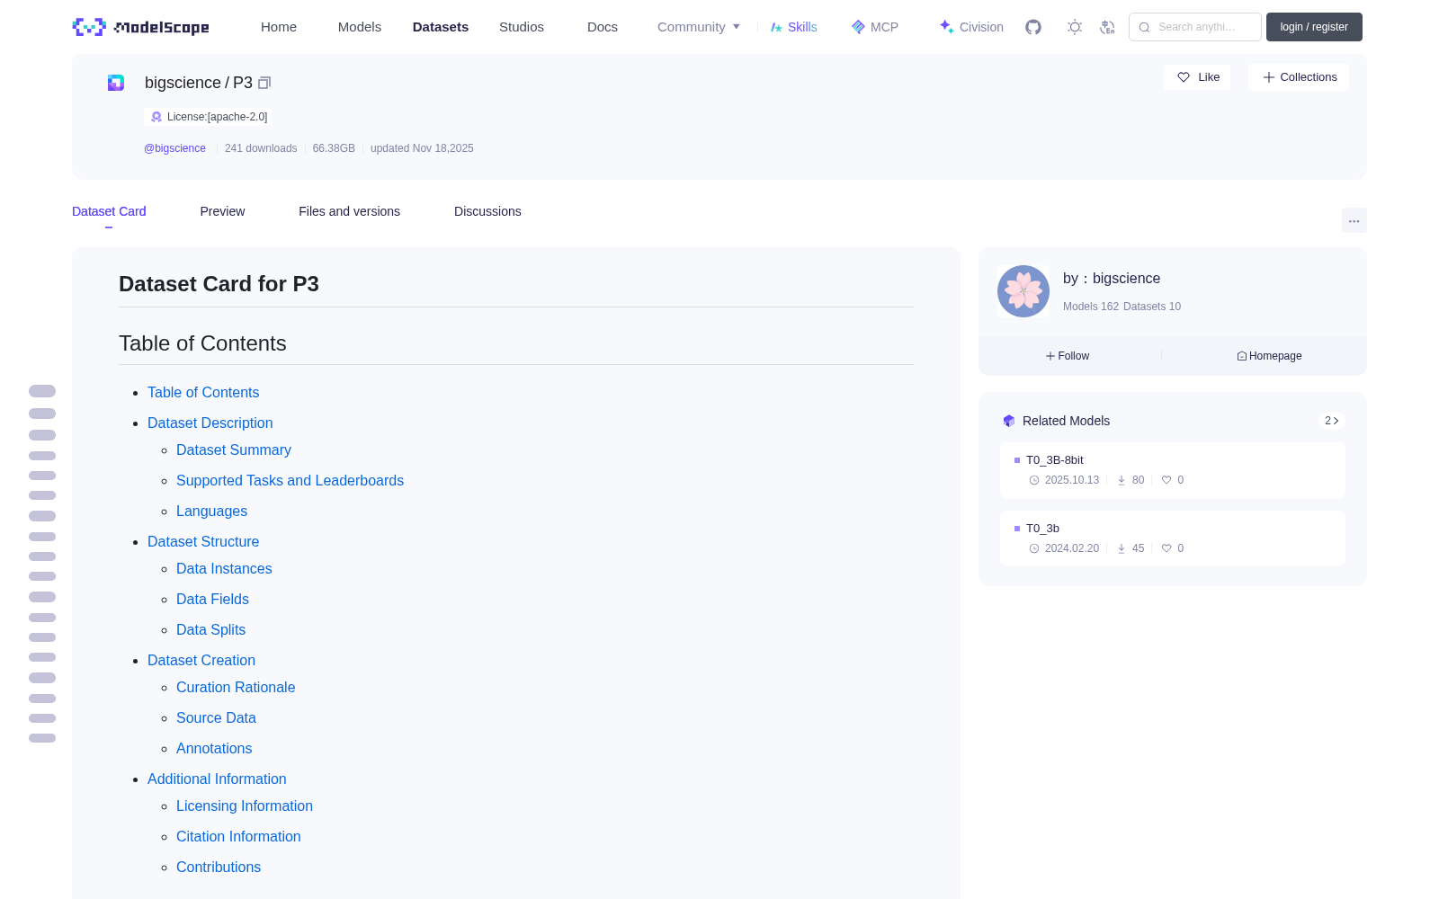Jump to Data Splits section
Image resolution: width=1439 pixels, height=899 pixels.
click(x=210, y=629)
